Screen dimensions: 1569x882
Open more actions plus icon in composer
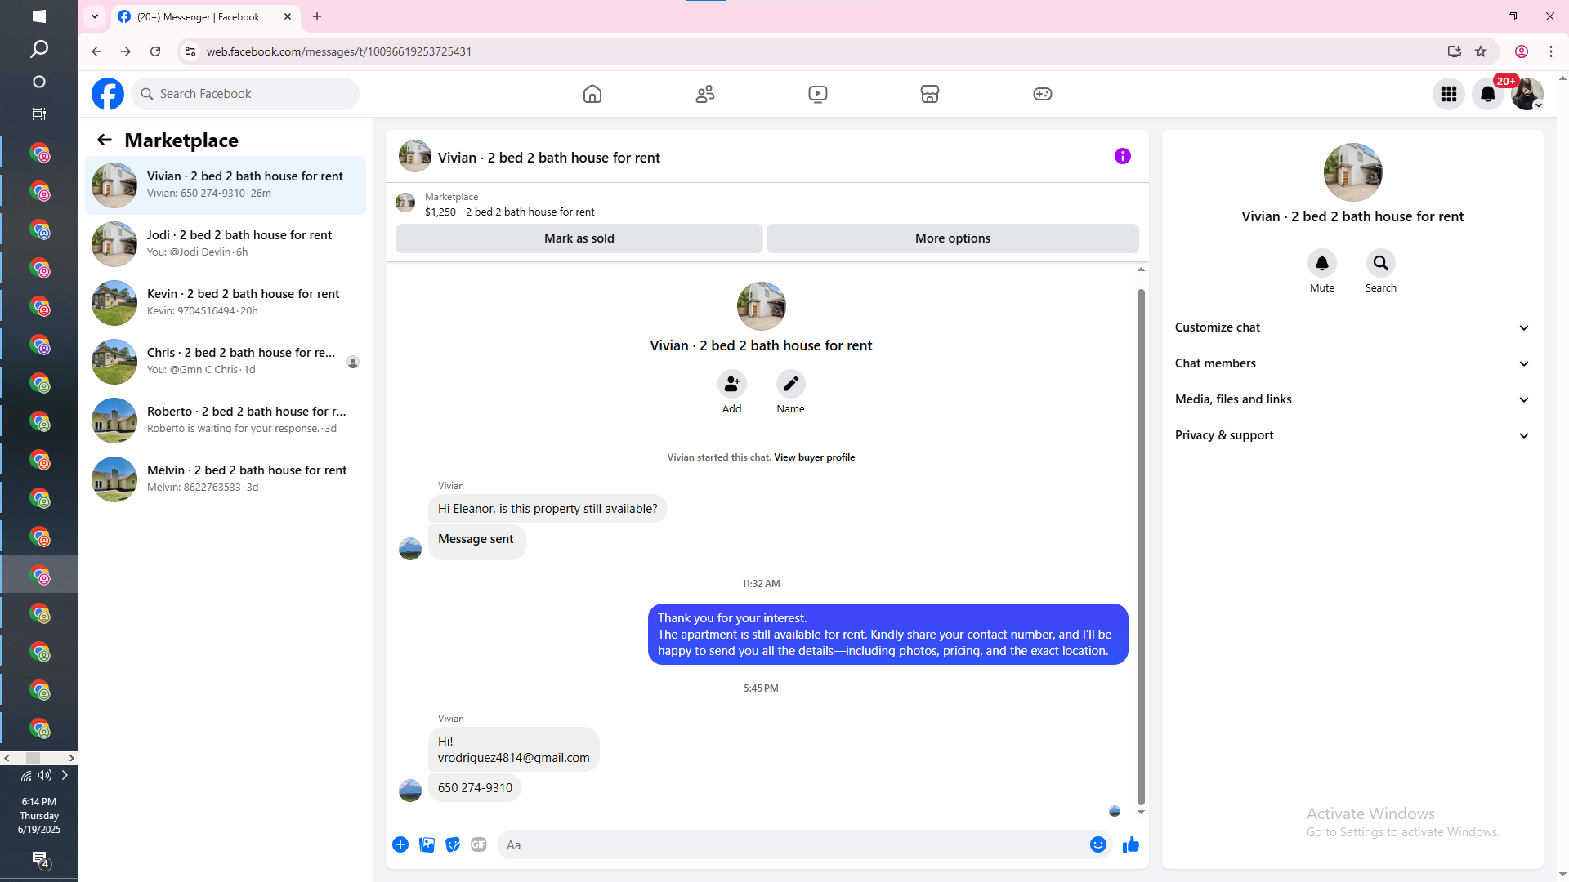[400, 844]
